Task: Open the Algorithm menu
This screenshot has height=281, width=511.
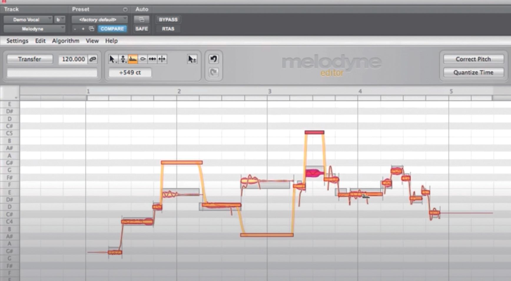Action: [66, 41]
